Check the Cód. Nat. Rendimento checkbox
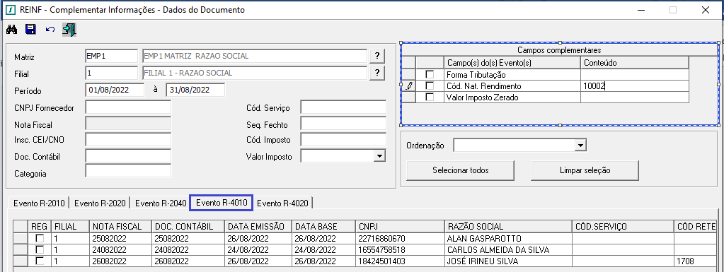This screenshot has height=272, width=724. pyautogui.click(x=430, y=85)
